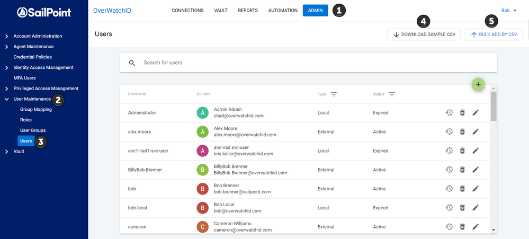Viewport: 529px width, 239px height.
Task: Edit the anc1-irad1-svc-user entry
Action: [476, 151]
